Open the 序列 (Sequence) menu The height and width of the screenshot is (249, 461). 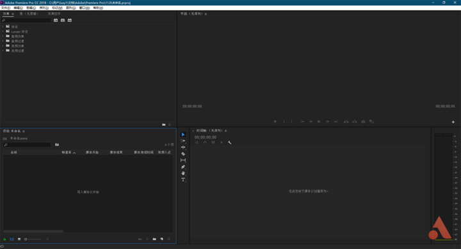click(x=44, y=8)
